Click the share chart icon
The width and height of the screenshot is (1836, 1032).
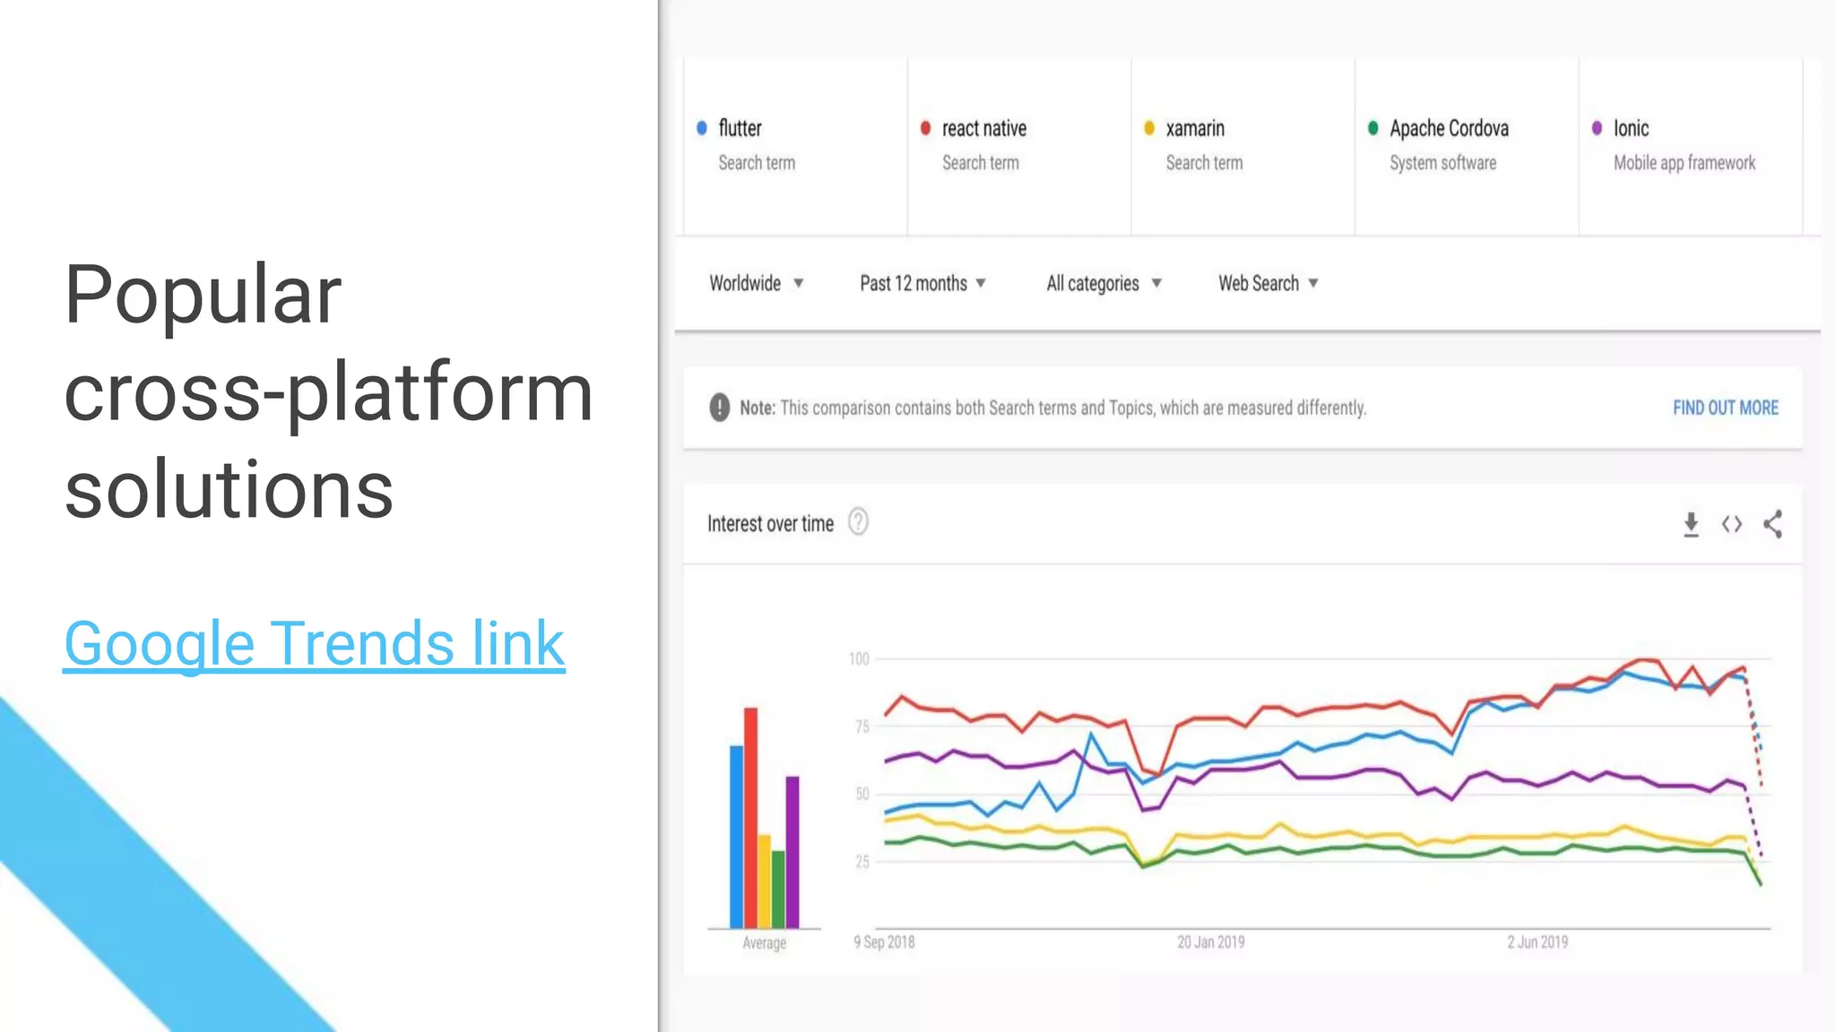point(1772,524)
